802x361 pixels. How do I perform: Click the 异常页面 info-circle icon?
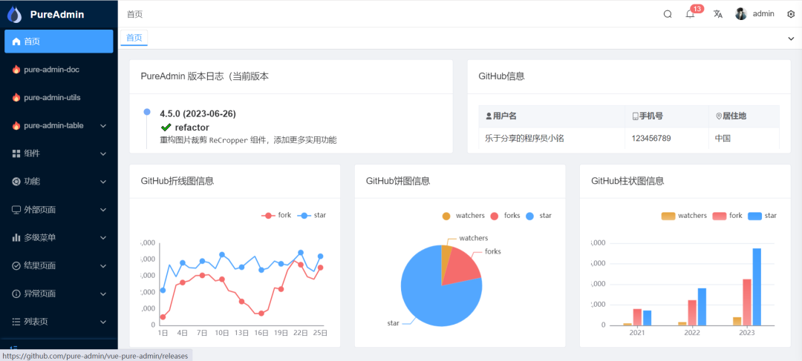(16, 294)
